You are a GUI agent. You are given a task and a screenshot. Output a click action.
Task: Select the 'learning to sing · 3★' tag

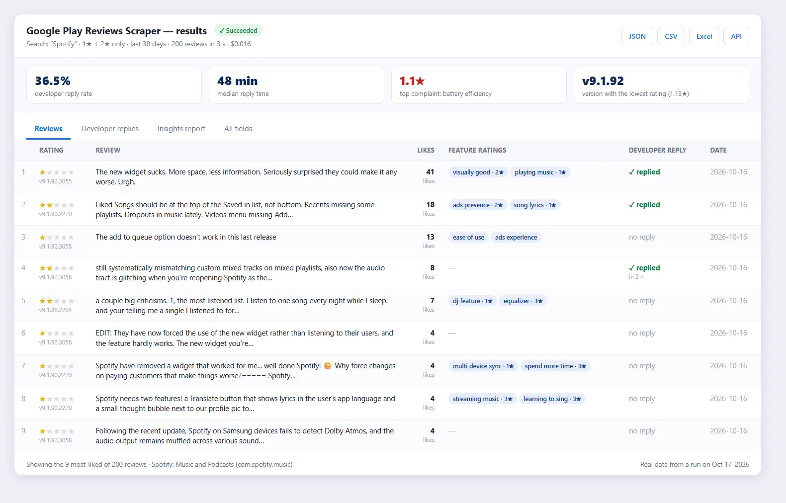click(x=552, y=399)
